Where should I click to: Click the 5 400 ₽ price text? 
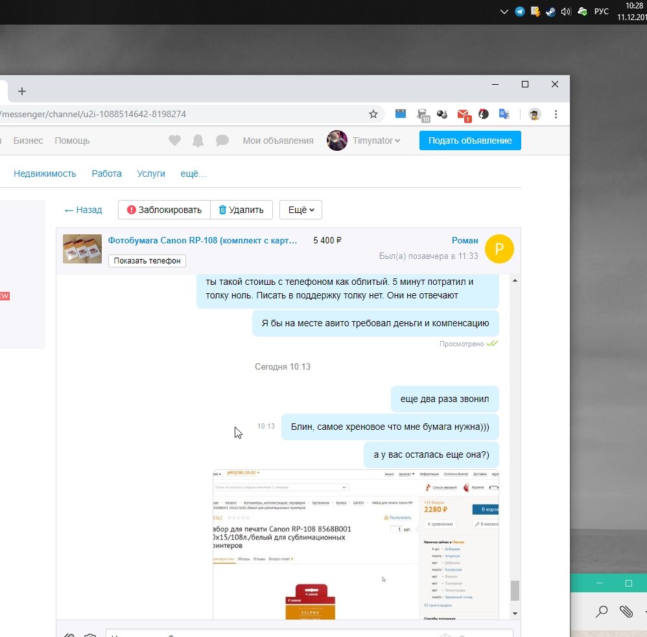tap(327, 240)
